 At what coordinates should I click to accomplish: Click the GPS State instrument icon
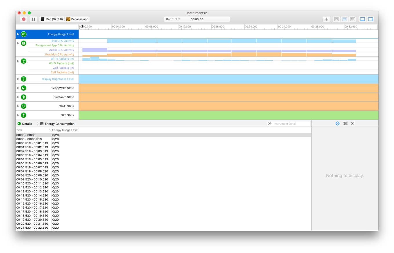[23, 115]
